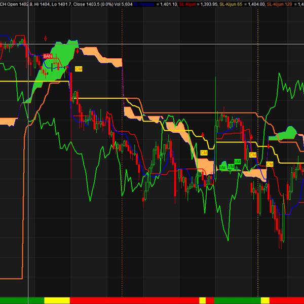
Task: Select solid red down arrow above orange cloud
Action: point(78,51)
